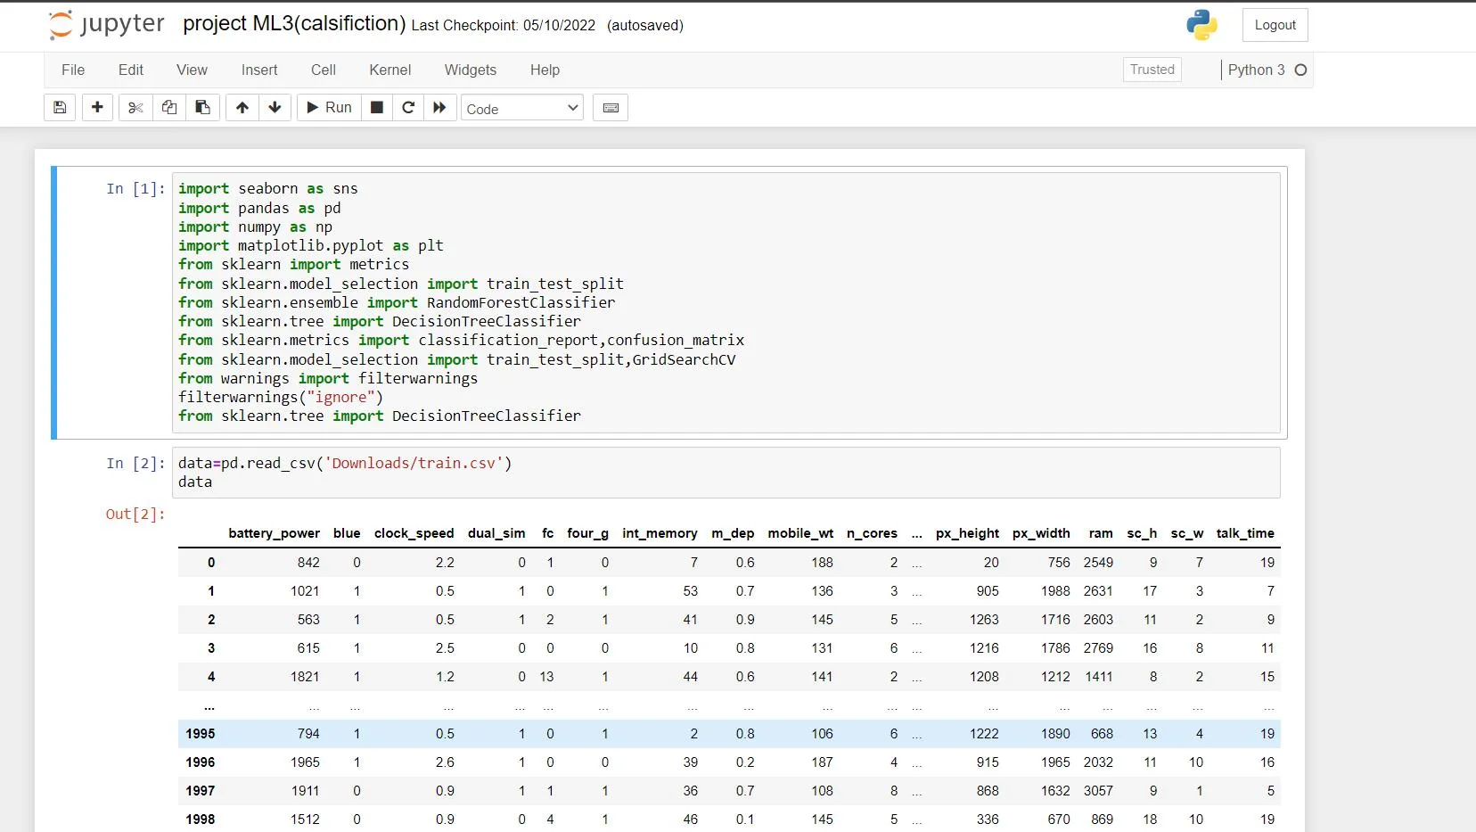1476x832 pixels.
Task: Open the Cell menu
Action: [323, 70]
